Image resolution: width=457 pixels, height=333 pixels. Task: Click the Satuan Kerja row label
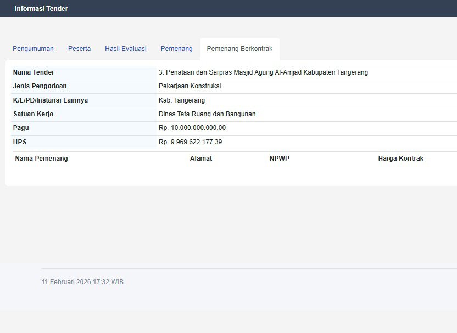tap(33, 114)
